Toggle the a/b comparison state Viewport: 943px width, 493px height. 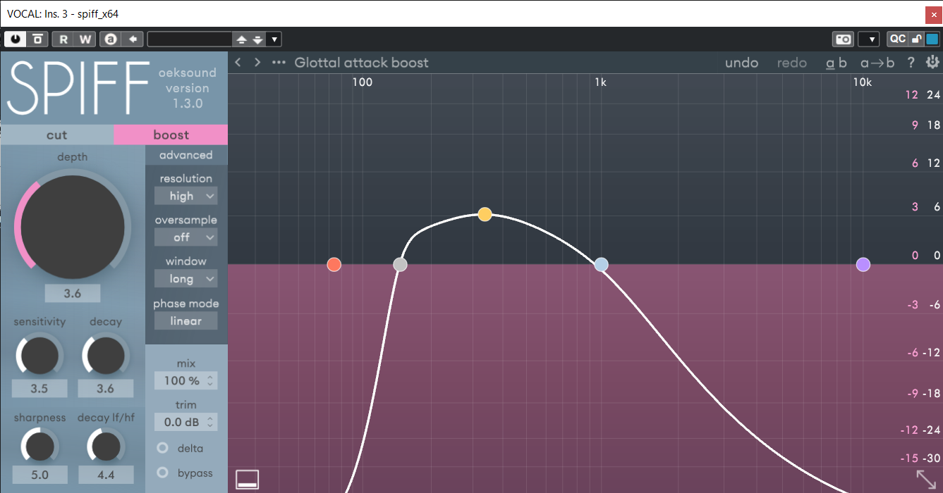click(836, 63)
